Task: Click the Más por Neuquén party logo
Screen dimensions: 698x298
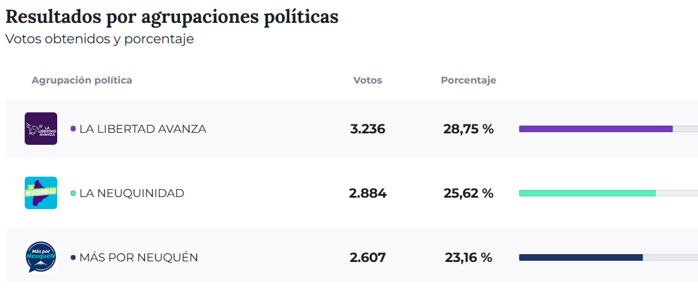Action: [41, 257]
